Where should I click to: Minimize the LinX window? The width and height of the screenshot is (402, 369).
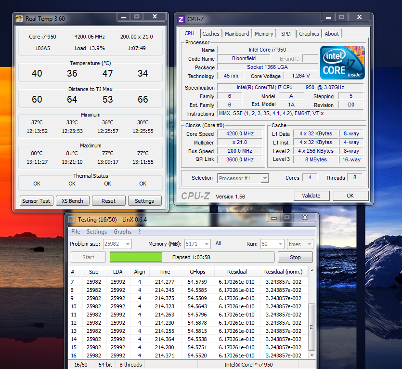[x=274, y=218]
